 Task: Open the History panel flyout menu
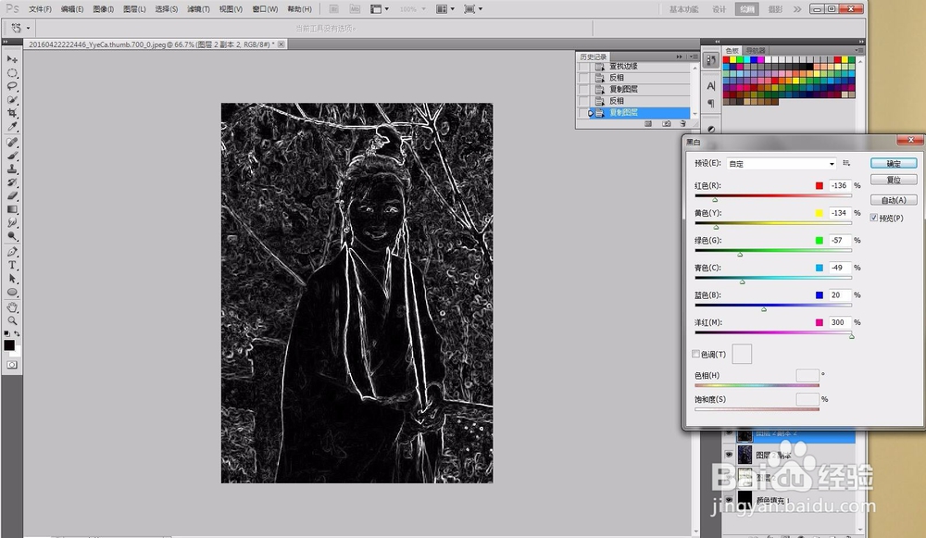694,56
